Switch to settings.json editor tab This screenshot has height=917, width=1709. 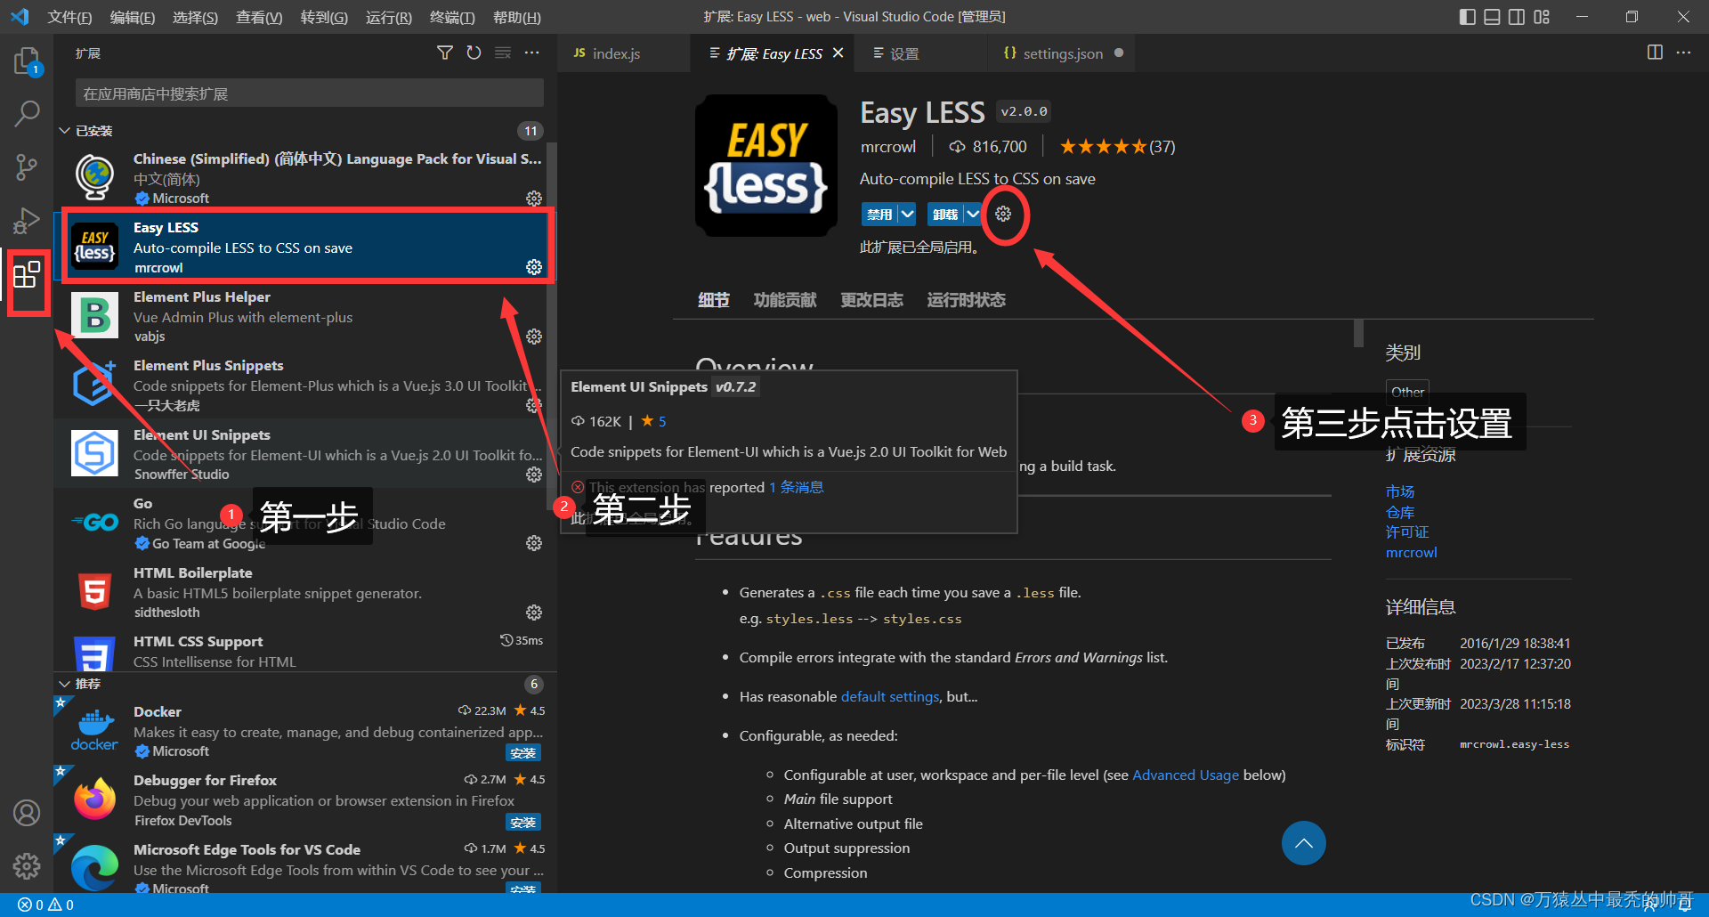coord(1063,53)
